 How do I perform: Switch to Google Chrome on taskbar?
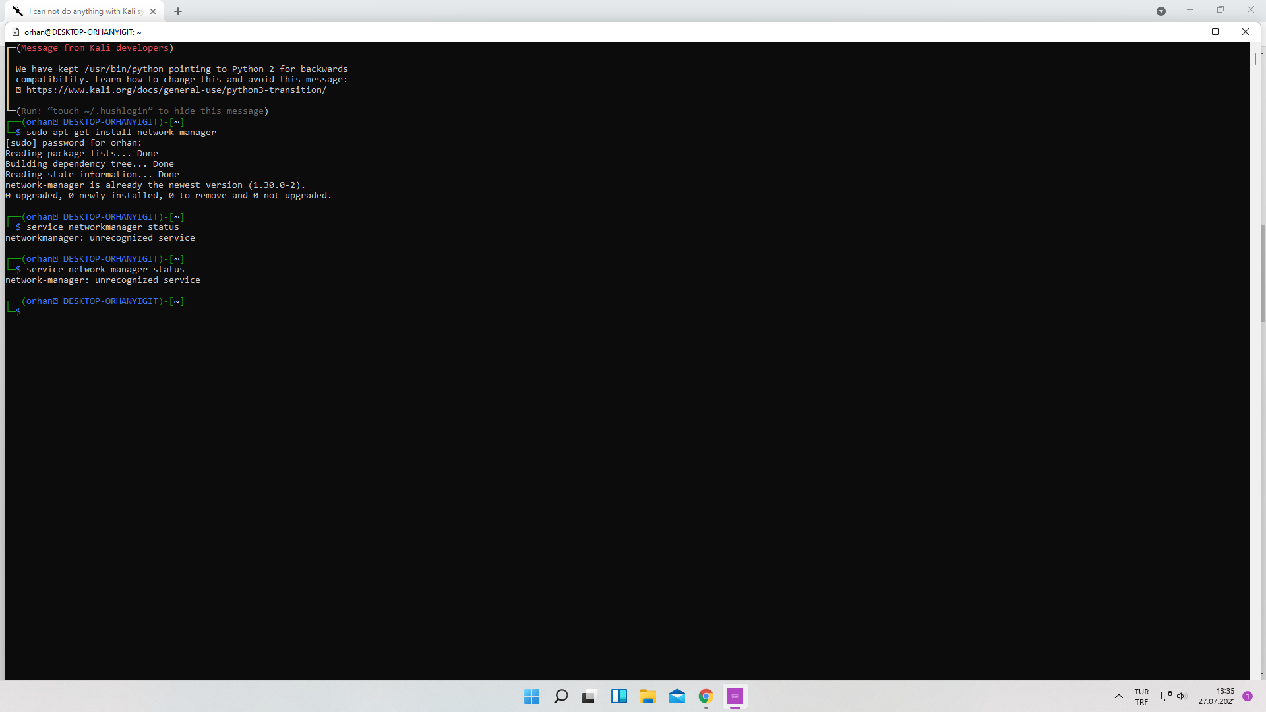pyautogui.click(x=706, y=697)
